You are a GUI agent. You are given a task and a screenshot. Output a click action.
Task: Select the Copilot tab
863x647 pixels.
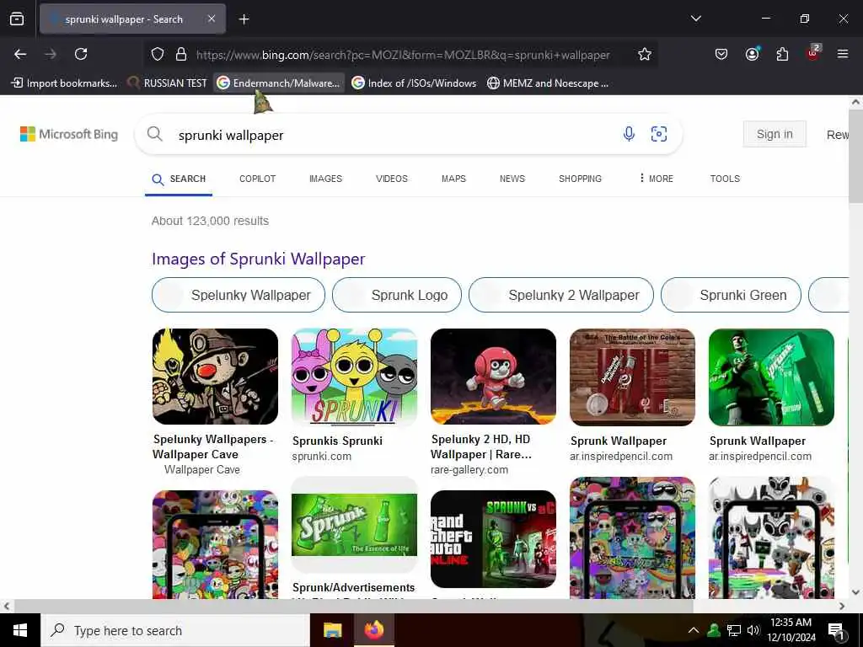(x=257, y=179)
